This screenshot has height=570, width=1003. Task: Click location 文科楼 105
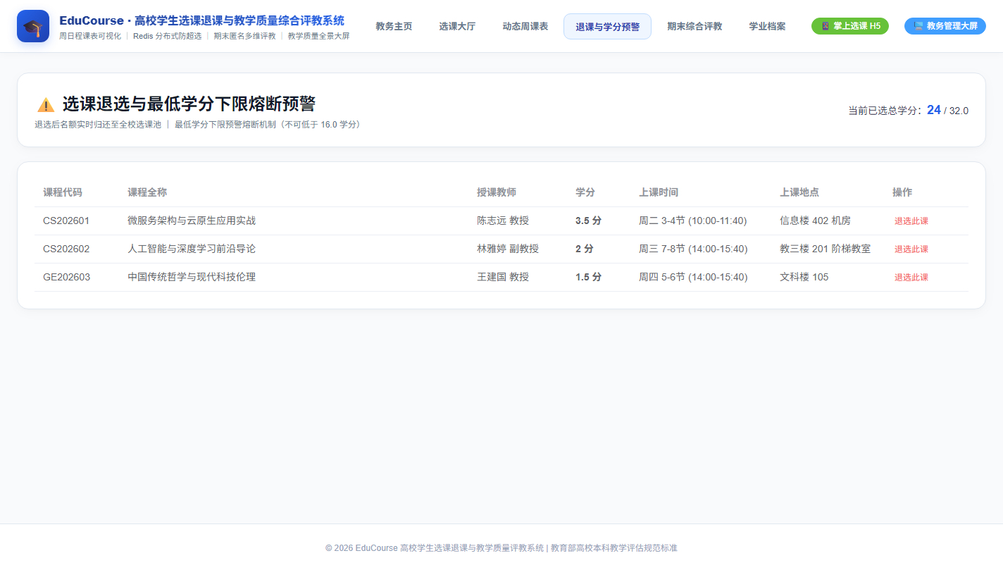[804, 277]
